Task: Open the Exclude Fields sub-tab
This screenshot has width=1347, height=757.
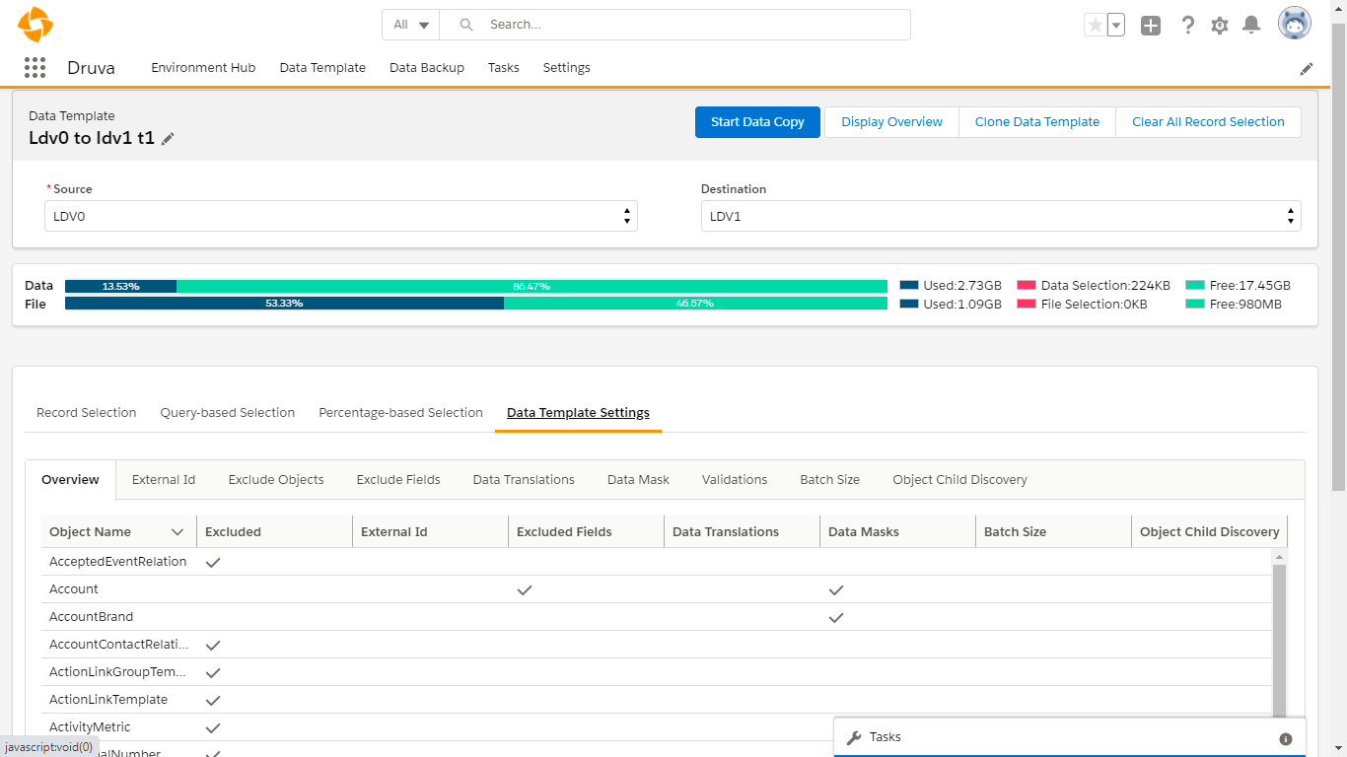Action: pyautogui.click(x=398, y=480)
